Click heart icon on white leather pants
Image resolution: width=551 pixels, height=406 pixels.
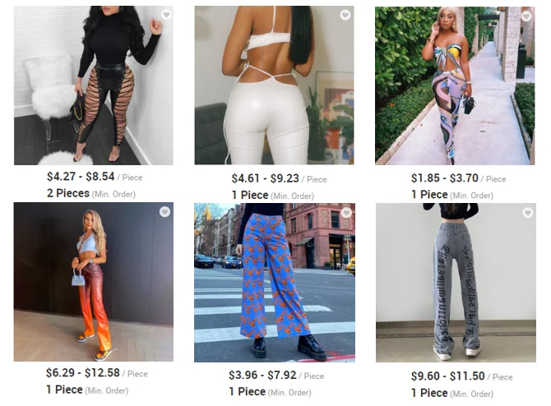coord(345,15)
